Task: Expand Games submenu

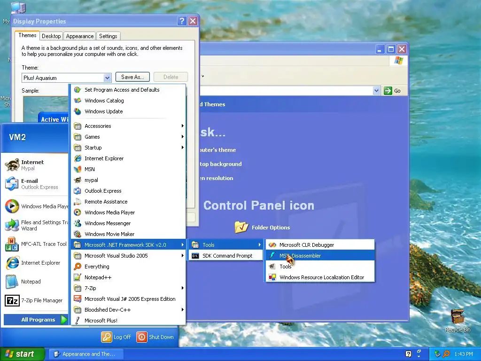Action: [128, 137]
